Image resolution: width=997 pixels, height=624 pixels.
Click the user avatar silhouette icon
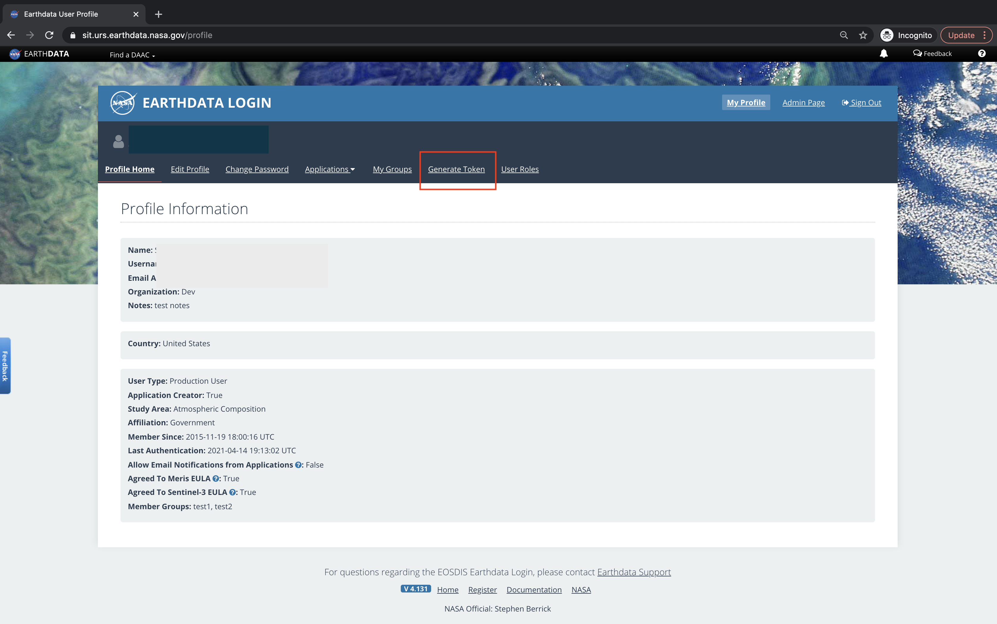(x=118, y=142)
